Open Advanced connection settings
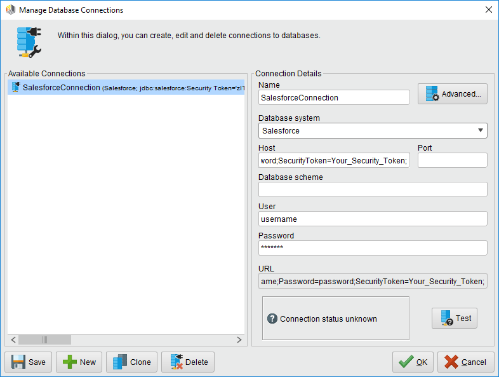The image size is (499, 377). click(x=452, y=94)
